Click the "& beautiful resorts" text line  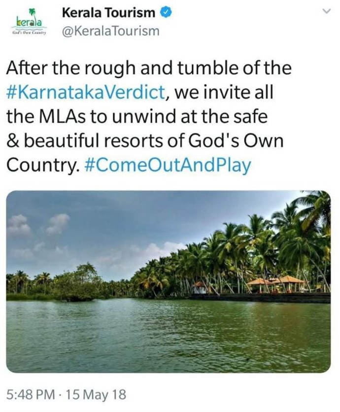[146, 140]
